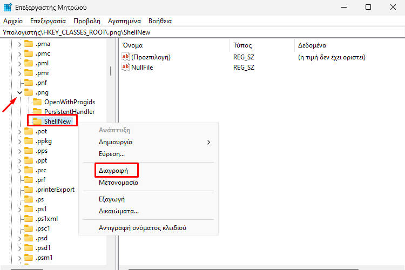Screen dimensions: 405x270
Task: Select the .png folder icon
Action: (x=29, y=92)
